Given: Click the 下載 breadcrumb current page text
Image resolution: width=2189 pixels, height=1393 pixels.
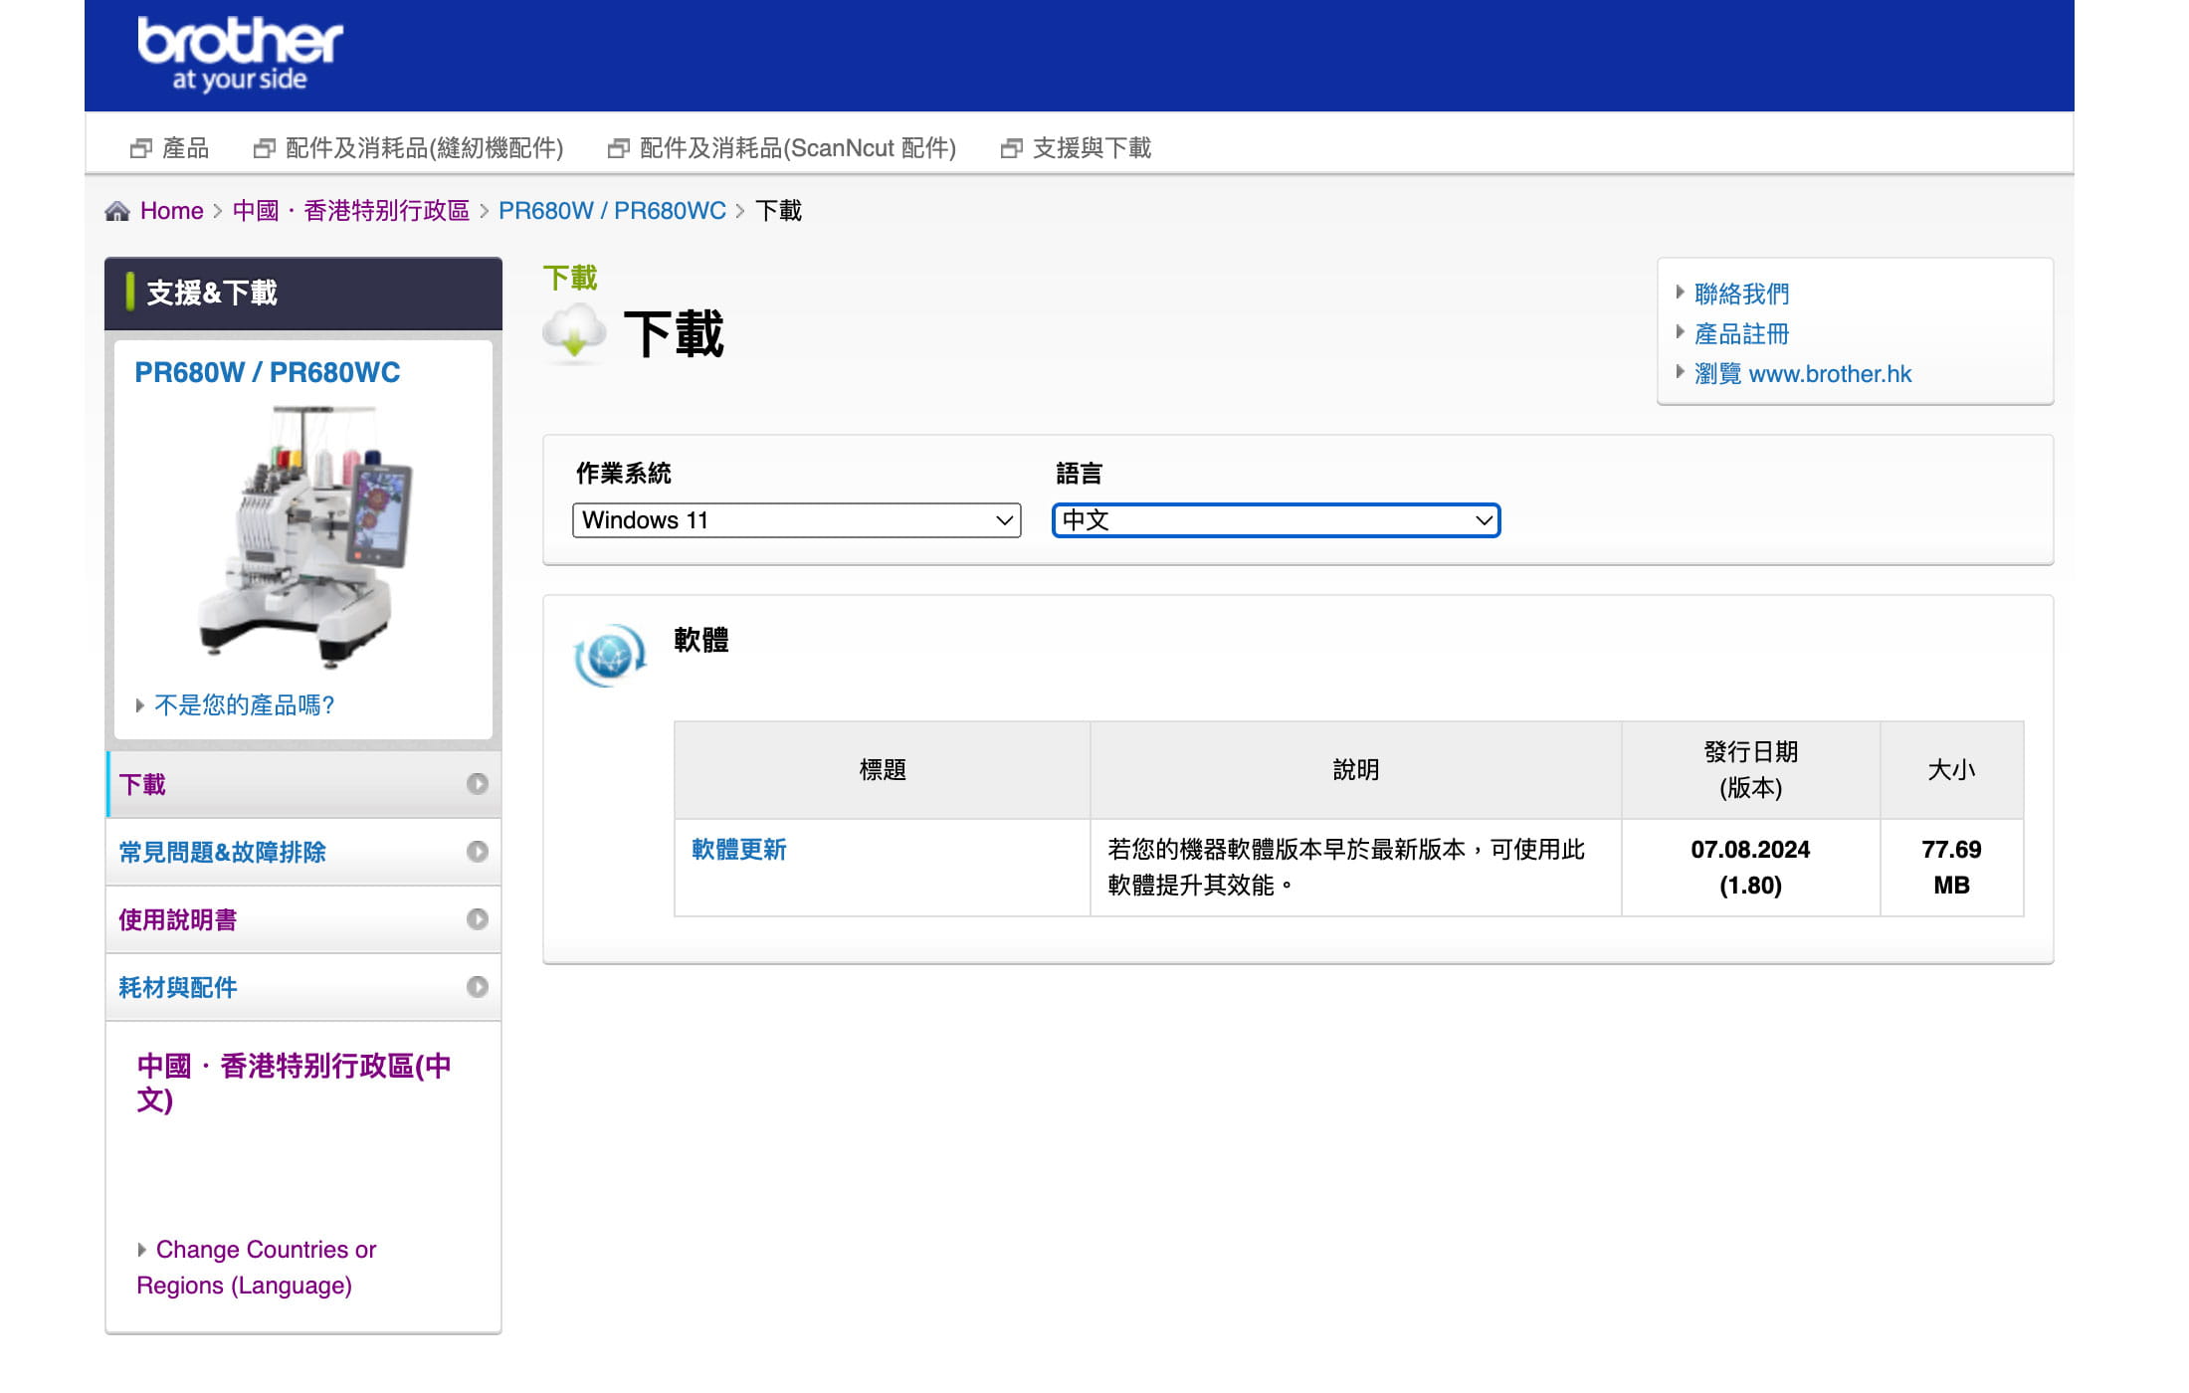Looking at the screenshot, I should coord(778,211).
